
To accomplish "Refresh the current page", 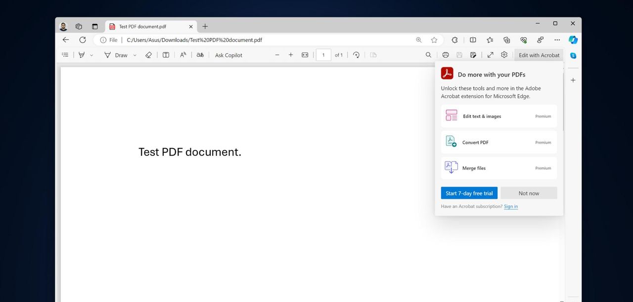I will 82,39.
